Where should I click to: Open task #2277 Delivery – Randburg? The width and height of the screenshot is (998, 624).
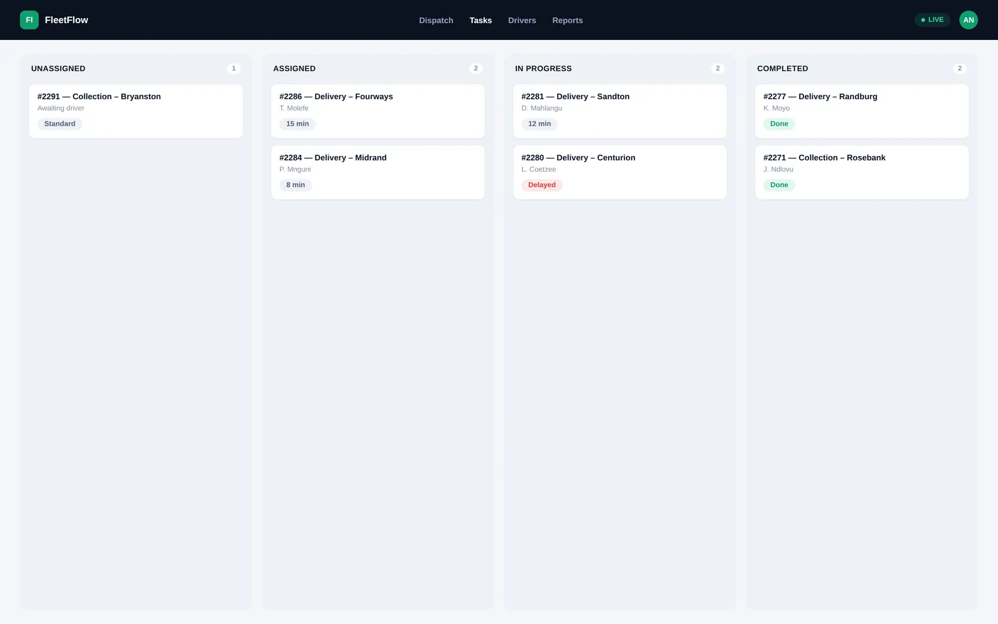pos(862,111)
